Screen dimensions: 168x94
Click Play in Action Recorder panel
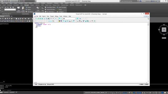[x=7, y=7]
